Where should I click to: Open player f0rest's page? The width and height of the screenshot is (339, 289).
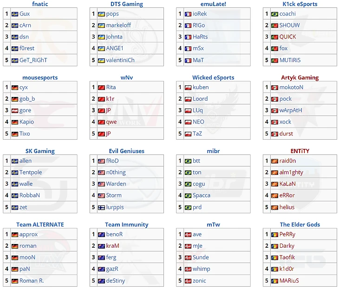pos(27,48)
